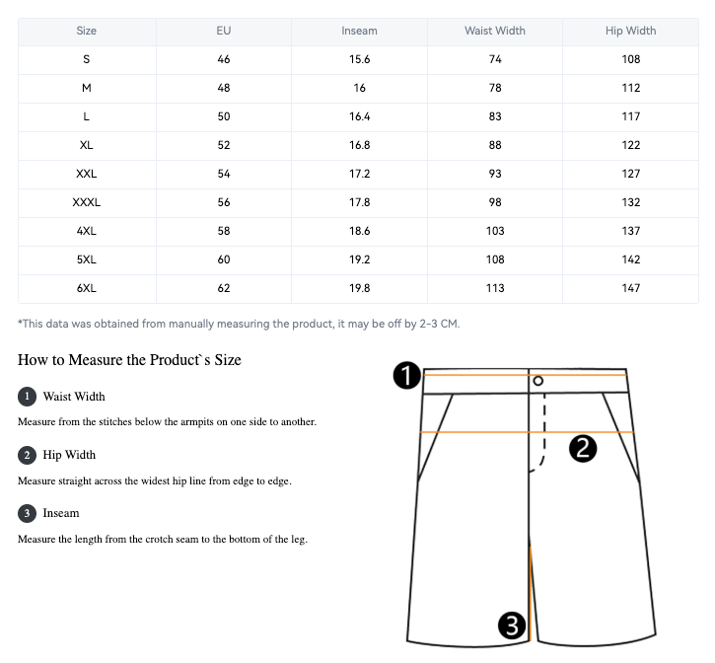Click the 4XL size row label
The height and width of the screenshot is (663, 715).
[x=87, y=231]
